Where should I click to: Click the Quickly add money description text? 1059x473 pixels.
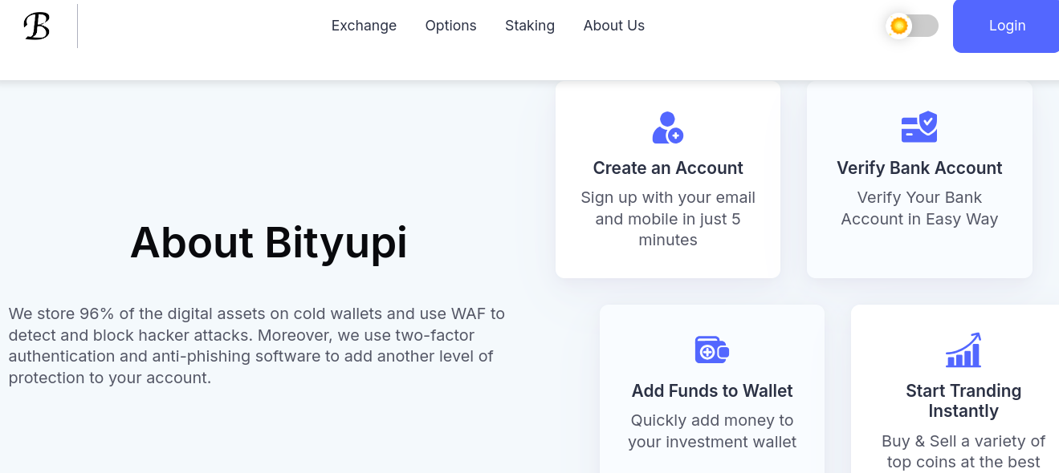tap(712, 431)
